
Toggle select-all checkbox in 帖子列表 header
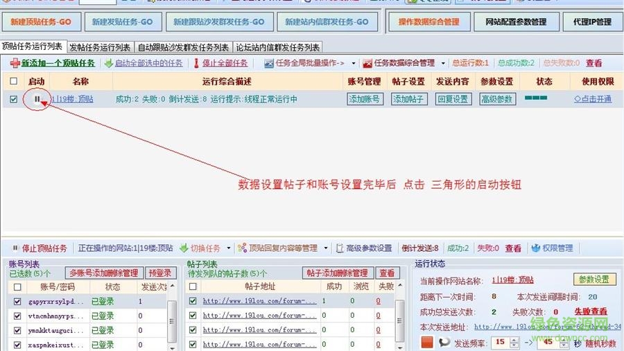coord(193,286)
